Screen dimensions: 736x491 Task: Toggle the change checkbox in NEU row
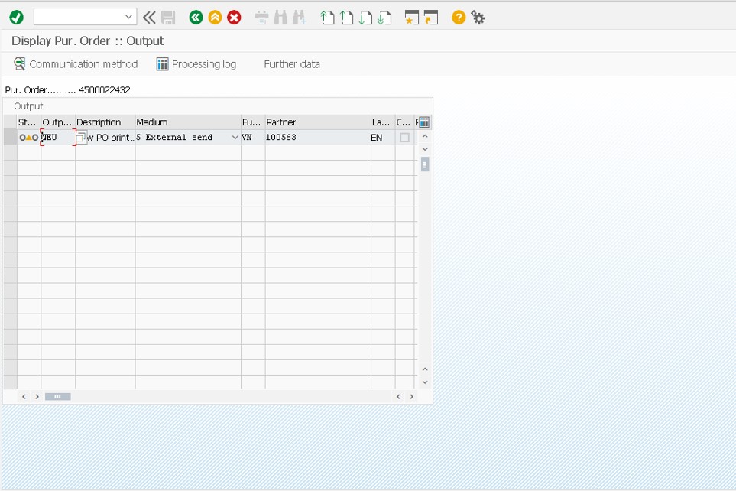(x=404, y=138)
